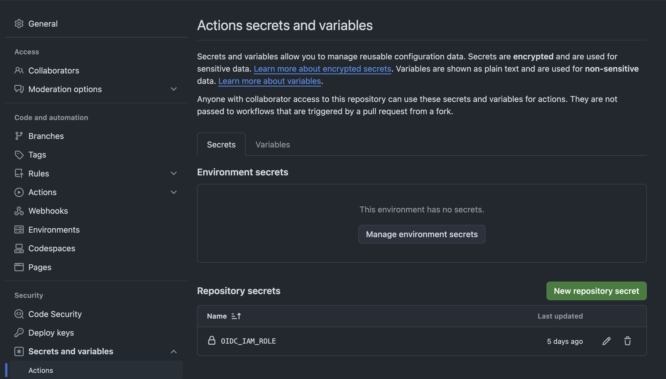Screen dimensions: 666x379
Task: Click the Repository secrets heading
Action: pos(239,291)
